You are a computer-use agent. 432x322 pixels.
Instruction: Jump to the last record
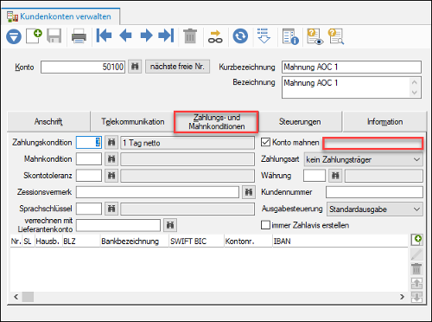coord(166,35)
